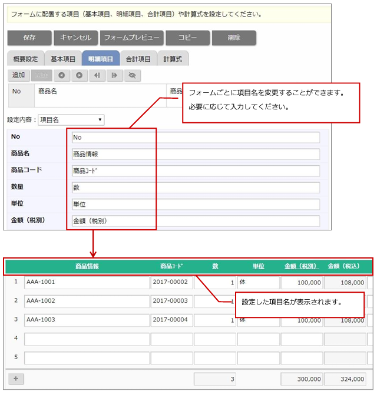Viewport: 377px width, 395px height.
Task: Sort by the 数 column header
Action: tap(215, 266)
